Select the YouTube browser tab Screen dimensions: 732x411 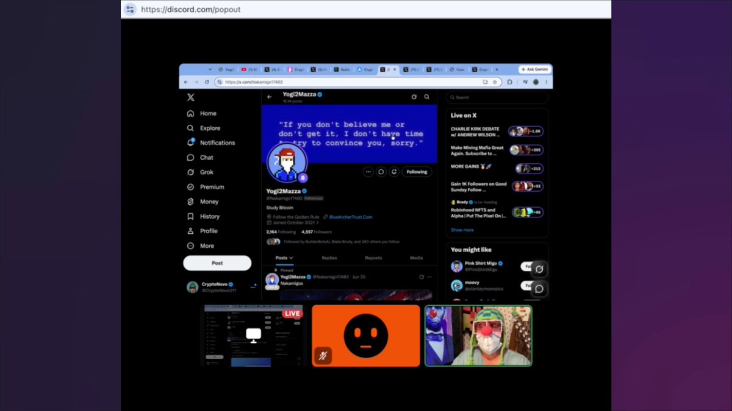[250, 69]
